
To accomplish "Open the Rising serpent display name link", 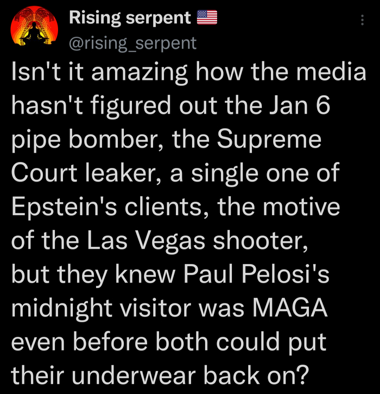I will (x=130, y=18).
